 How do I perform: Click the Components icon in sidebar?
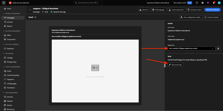pos(5,39)
